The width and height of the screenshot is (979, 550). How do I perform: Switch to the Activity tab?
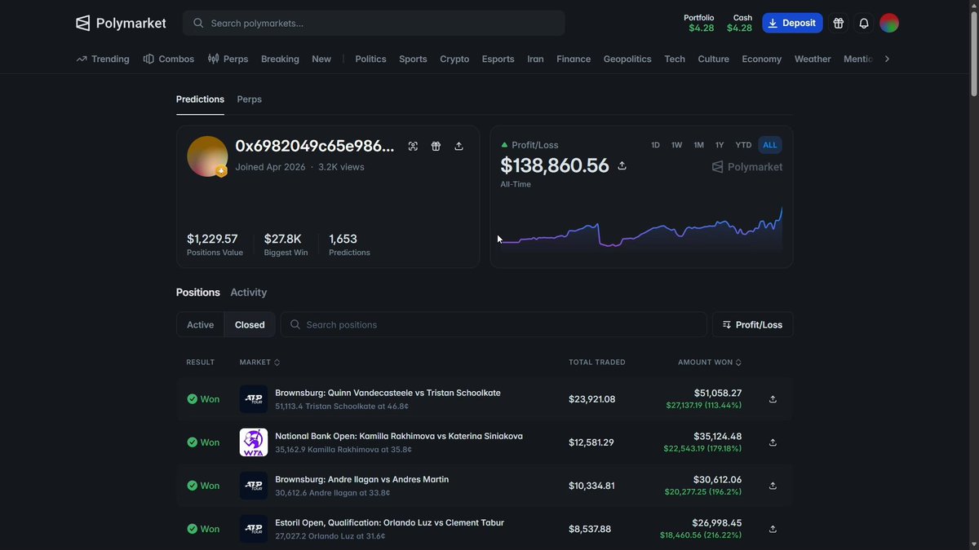248,292
